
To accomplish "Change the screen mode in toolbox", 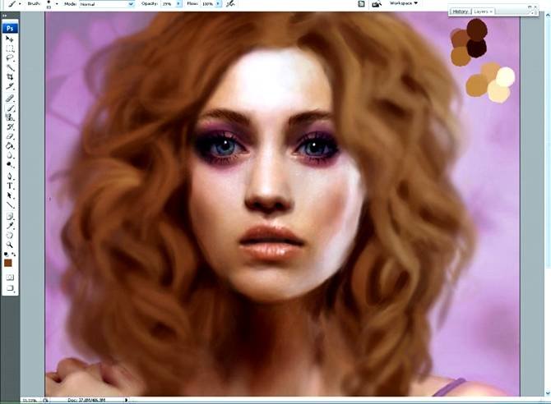I will (11, 289).
